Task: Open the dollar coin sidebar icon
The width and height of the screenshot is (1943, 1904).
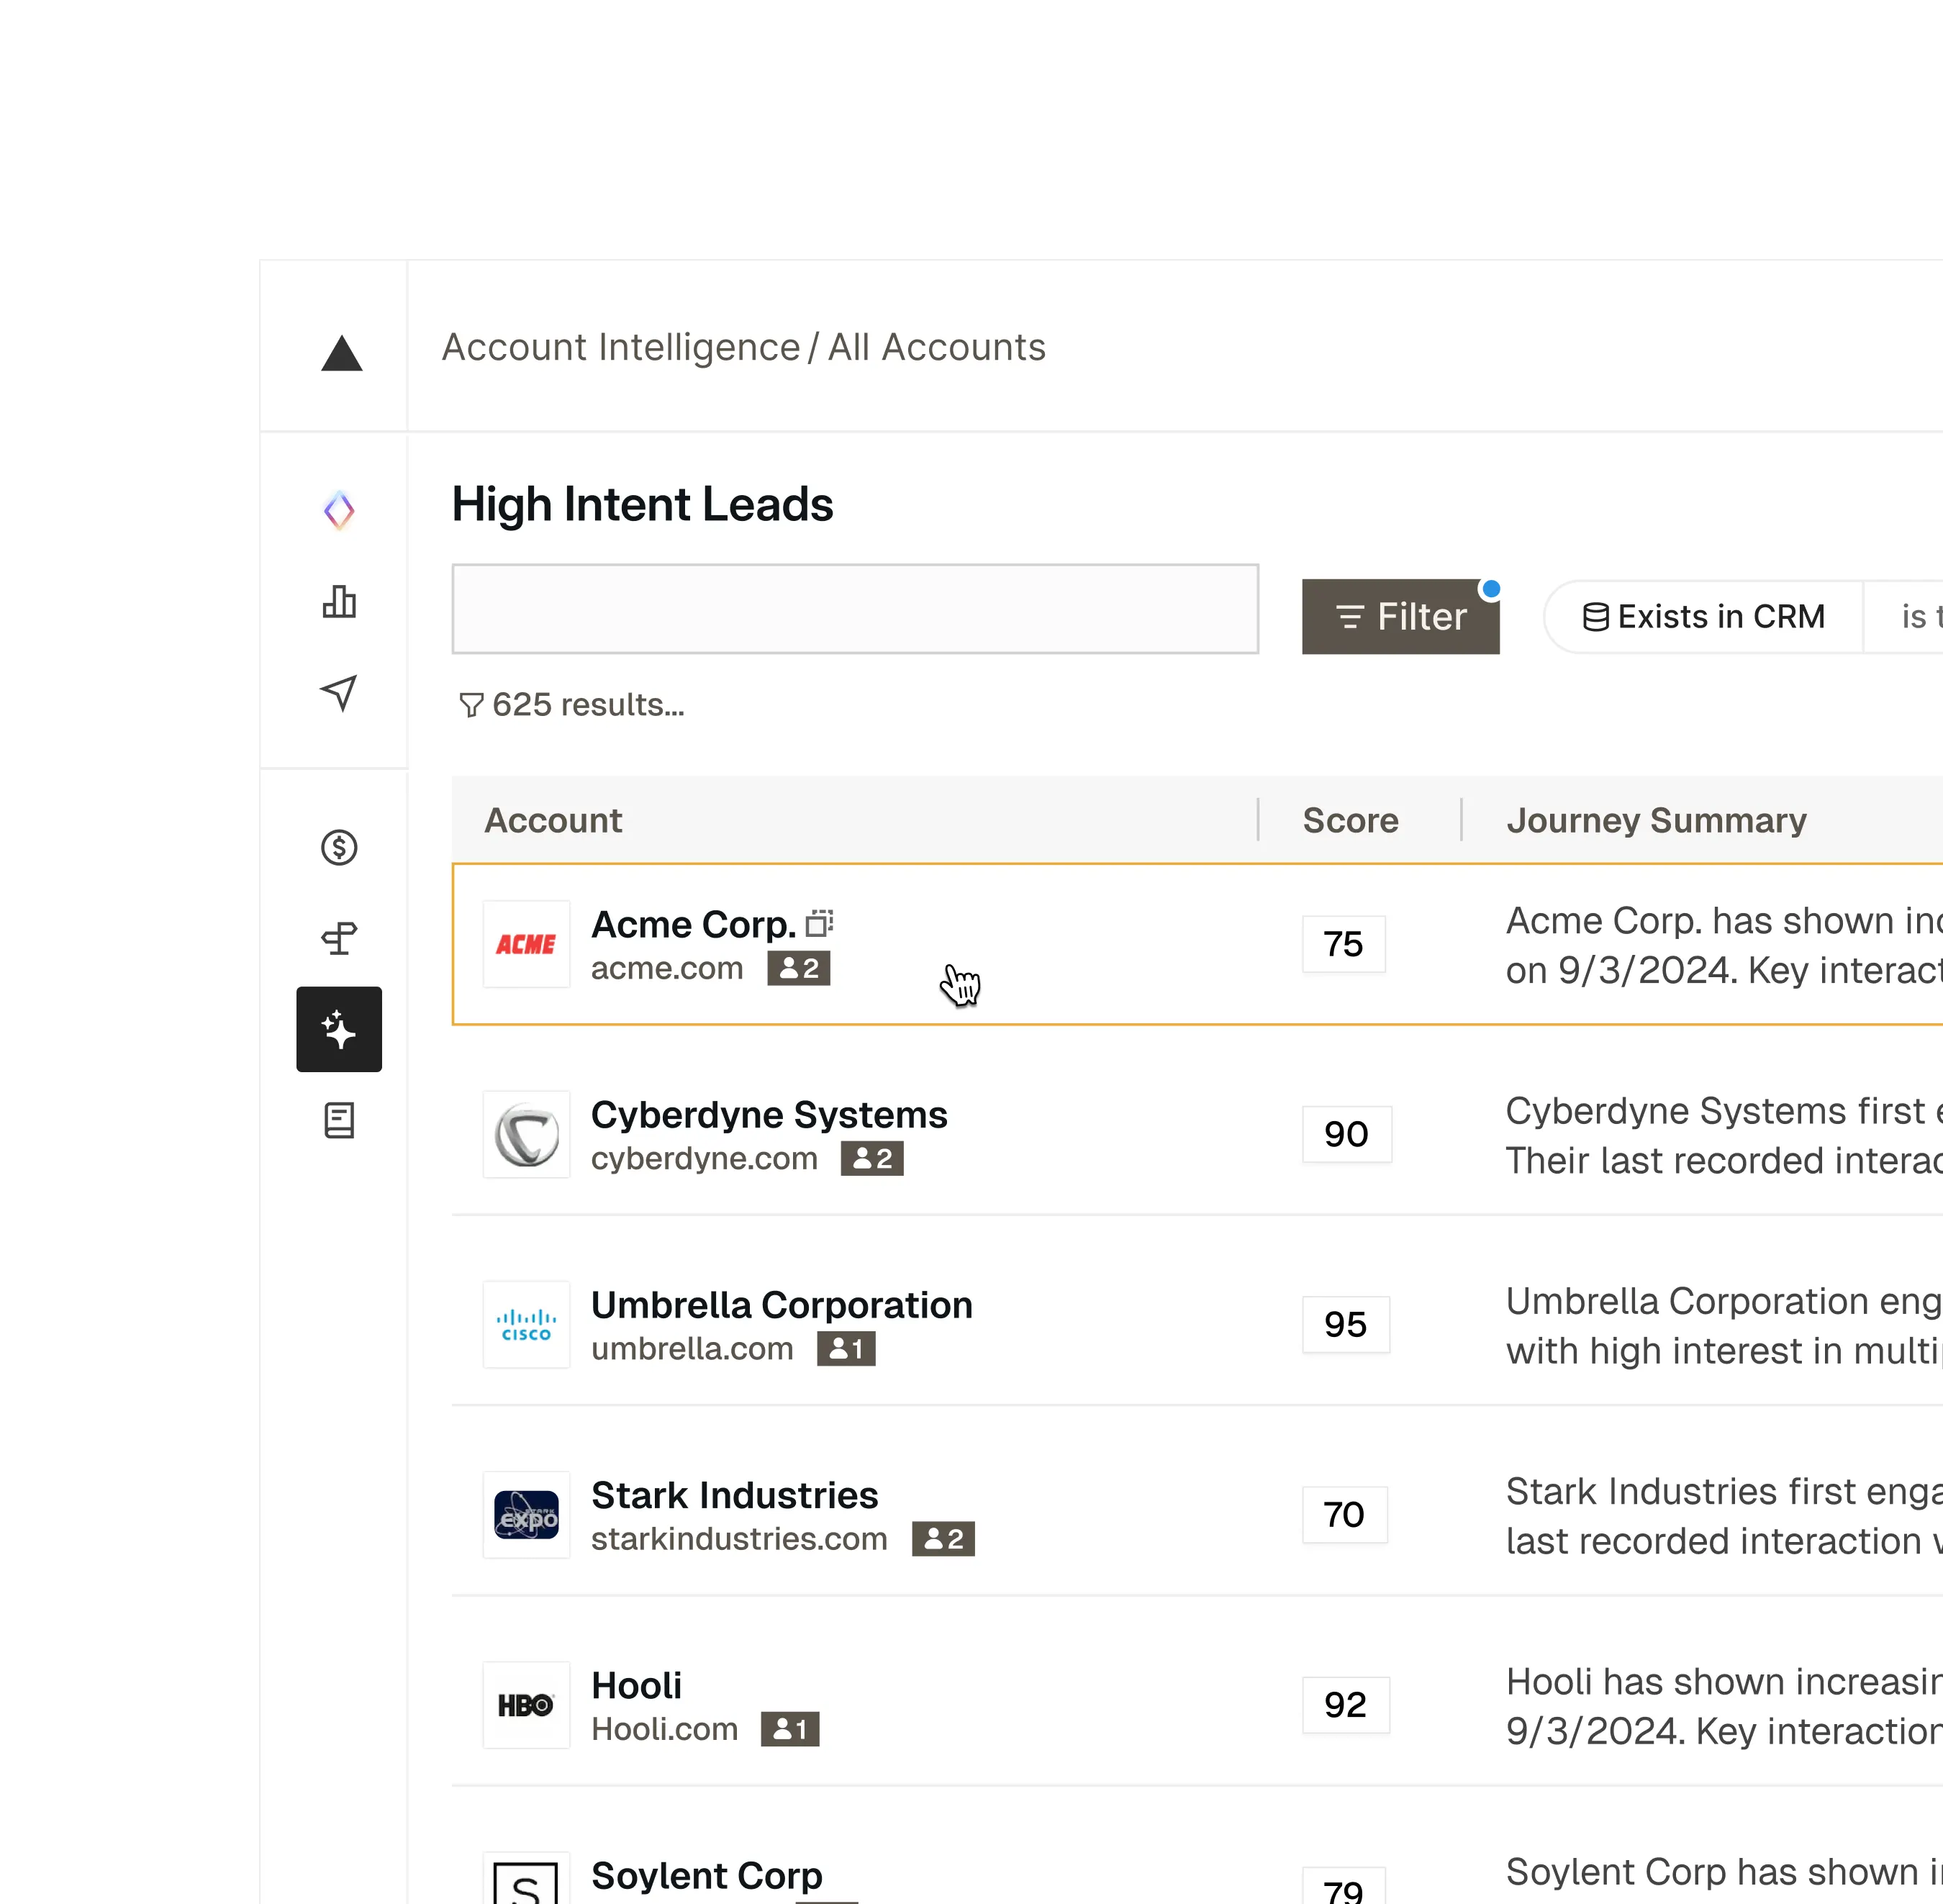Action: coord(339,848)
